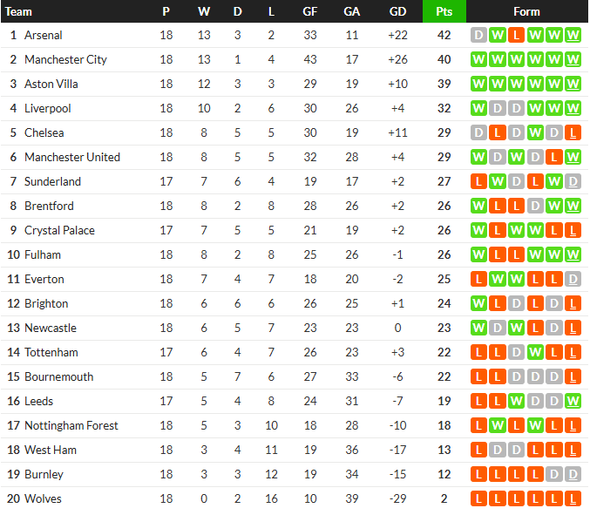
Task: Click Tottenham's green win form badge
Action: point(535,353)
